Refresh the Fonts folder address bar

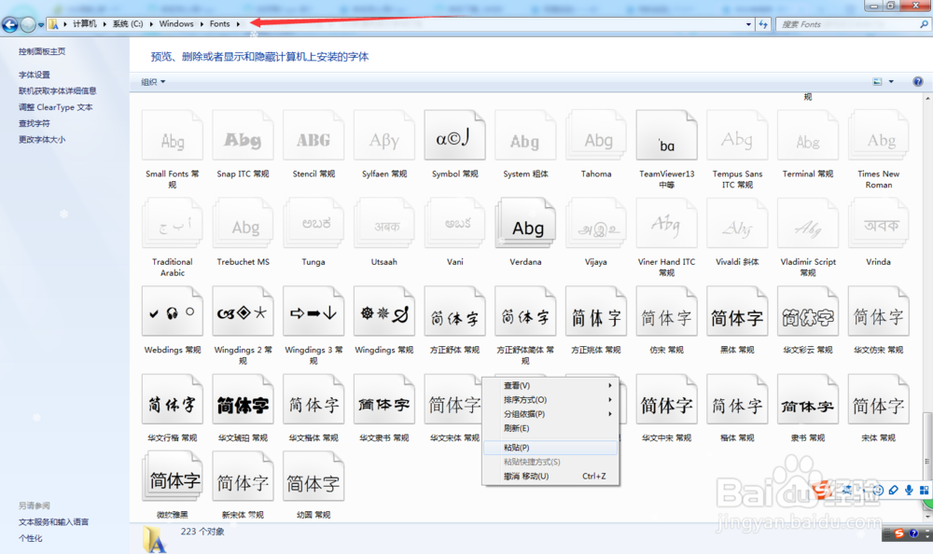pyautogui.click(x=763, y=24)
